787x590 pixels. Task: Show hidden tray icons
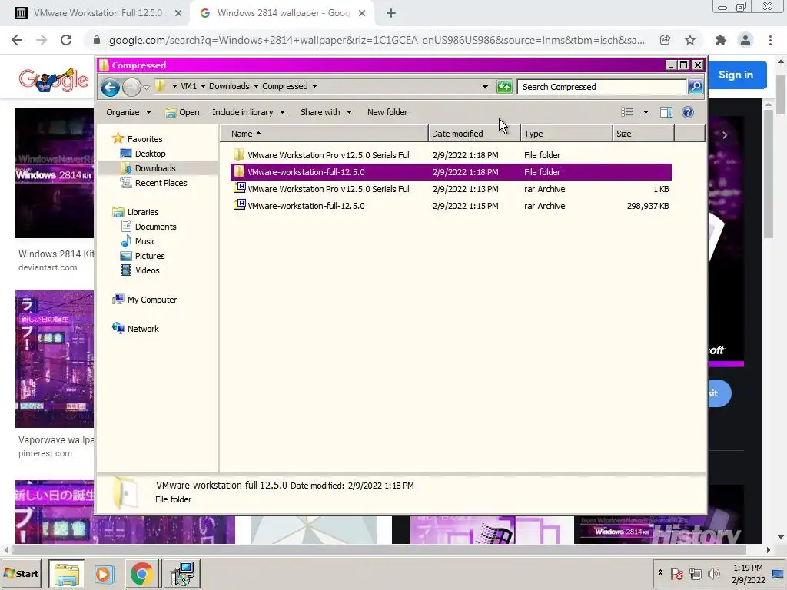tap(660, 573)
